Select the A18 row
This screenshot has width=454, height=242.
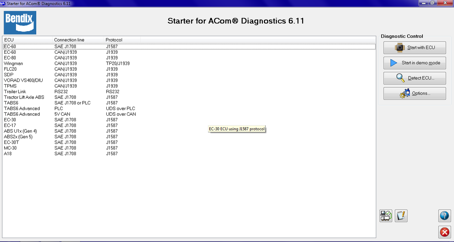point(189,154)
